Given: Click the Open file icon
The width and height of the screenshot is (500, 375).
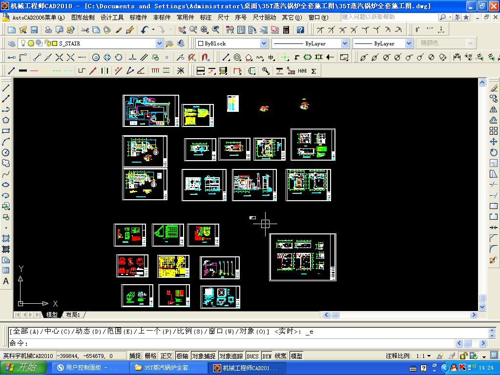Looking at the screenshot, I should 23,30.
